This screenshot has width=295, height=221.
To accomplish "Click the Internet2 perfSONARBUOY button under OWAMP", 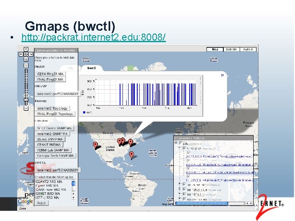I will [58, 94].
